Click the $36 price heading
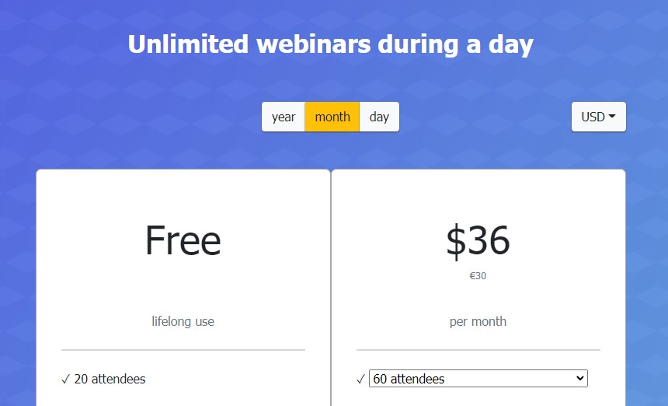 tap(478, 241)
